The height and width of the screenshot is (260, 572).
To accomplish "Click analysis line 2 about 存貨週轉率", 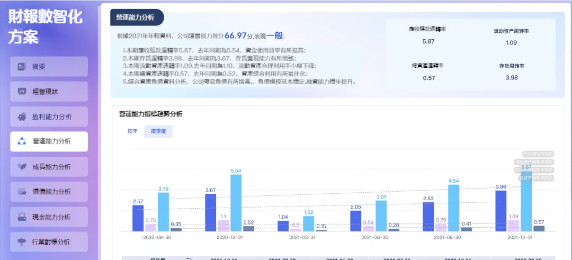I will click(210, 58).
